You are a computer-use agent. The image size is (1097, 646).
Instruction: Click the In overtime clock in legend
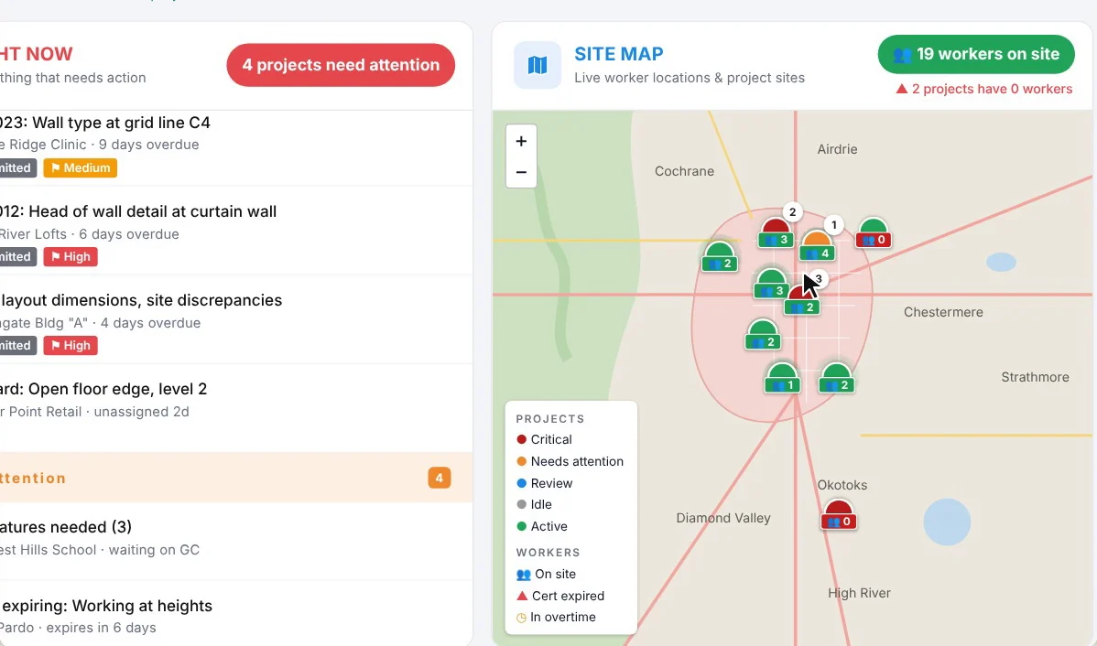coord(521,618)
